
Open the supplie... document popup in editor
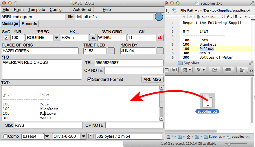[210, 16]
